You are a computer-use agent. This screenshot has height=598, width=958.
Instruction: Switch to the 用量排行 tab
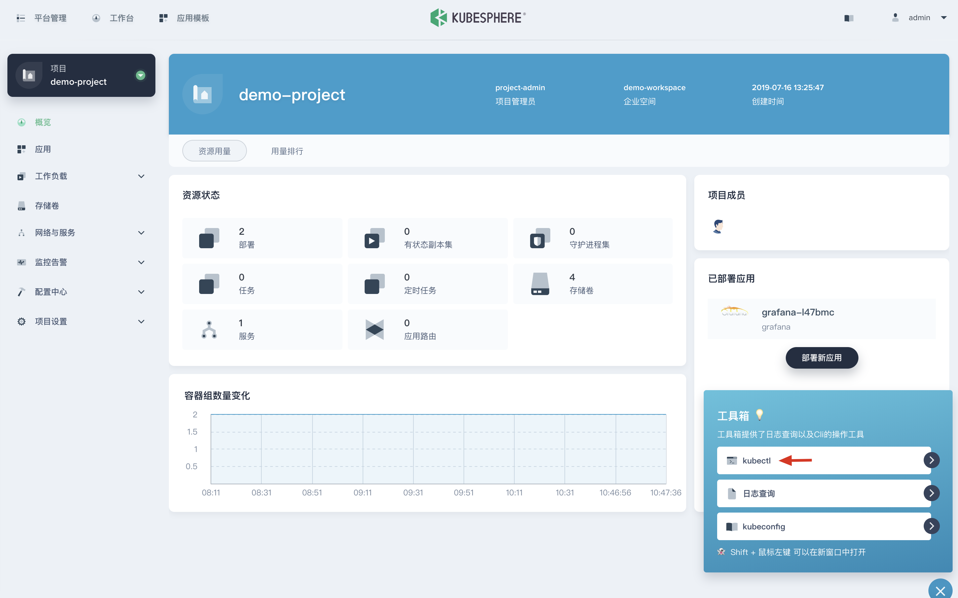click(x=287, y=151)
